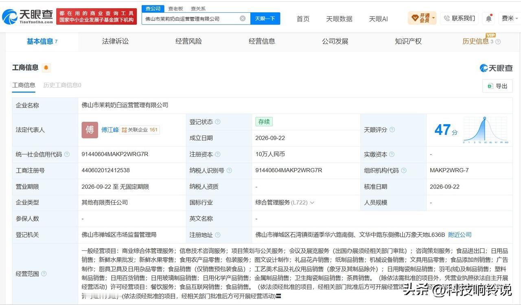Select the 工商信息 sub-tab
Image resolution: width=521 pixels, height=305 pixels.
coord(24,85)
